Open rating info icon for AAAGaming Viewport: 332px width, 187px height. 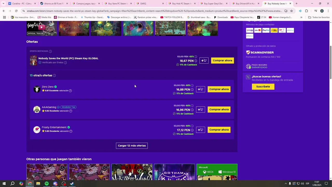point(71,111)
